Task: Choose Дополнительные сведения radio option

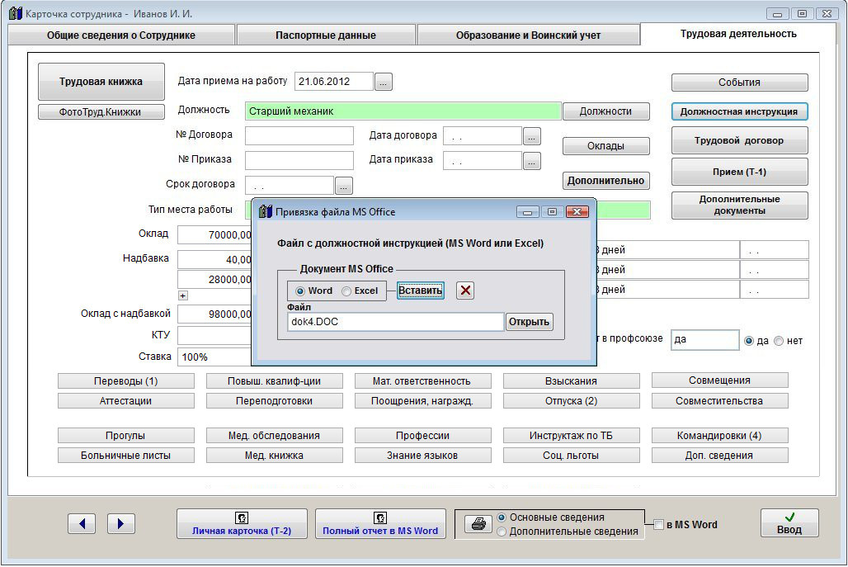Action: [502, 532]
